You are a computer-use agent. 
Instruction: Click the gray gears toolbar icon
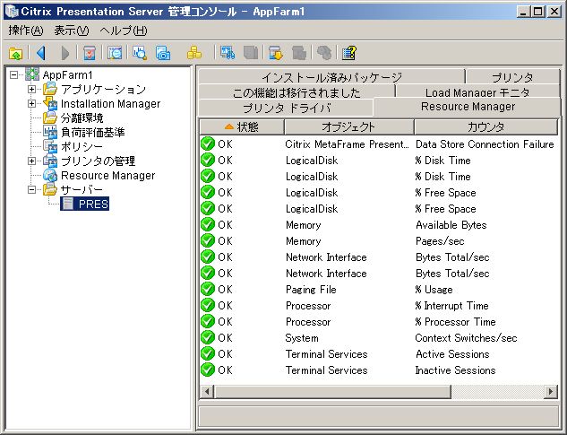tap(324, 53)
